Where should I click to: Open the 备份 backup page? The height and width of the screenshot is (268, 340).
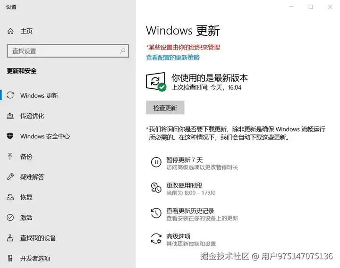pyautogui.click(x=26, y=157)
